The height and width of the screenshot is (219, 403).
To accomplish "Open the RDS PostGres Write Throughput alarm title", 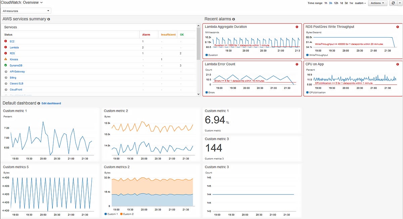I will 330,27.
